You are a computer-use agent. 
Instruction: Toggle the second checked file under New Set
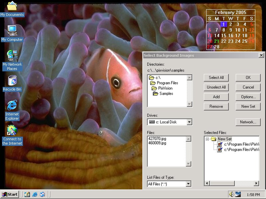(x=220, y=150)
